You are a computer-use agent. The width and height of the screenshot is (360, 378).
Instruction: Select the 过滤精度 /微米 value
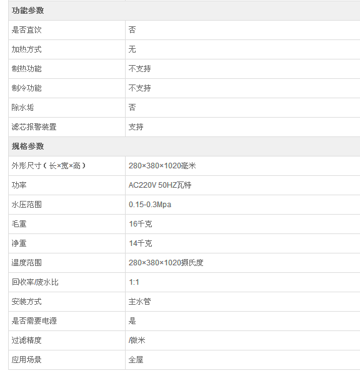[137, 340]
